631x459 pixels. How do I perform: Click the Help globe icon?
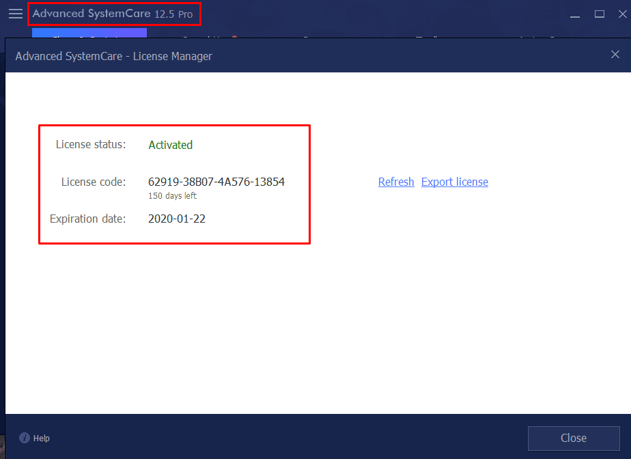coord(25,438)
